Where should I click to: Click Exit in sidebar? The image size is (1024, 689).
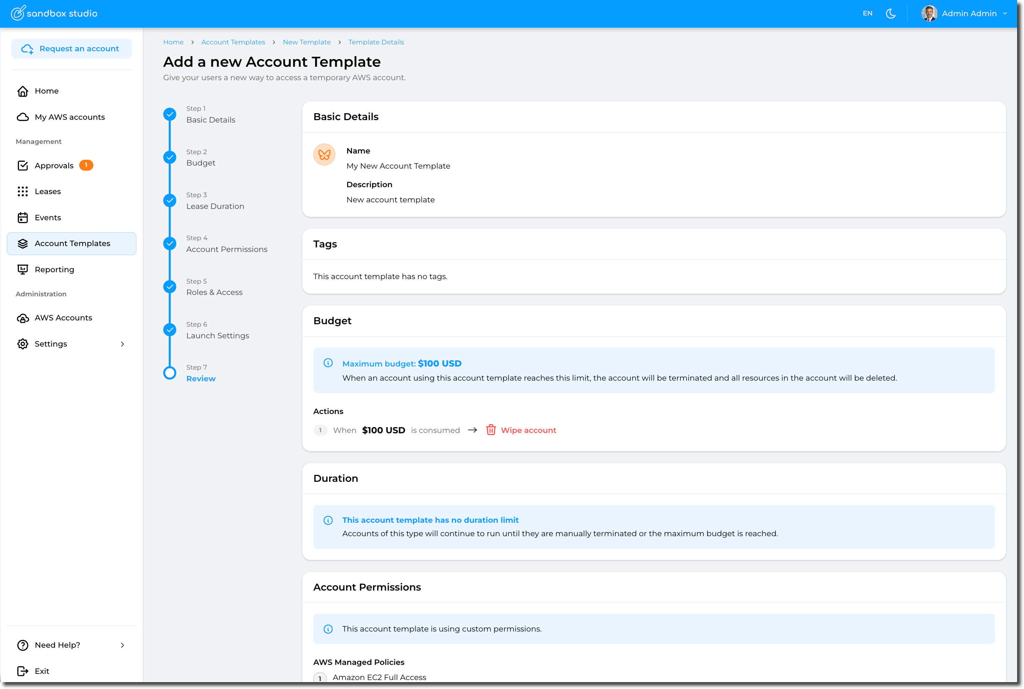[42, 671]
